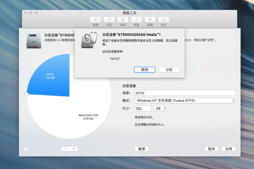254x169 pixels.
Task: Click the 磁盘工具 window title
Action: (129, 13)
